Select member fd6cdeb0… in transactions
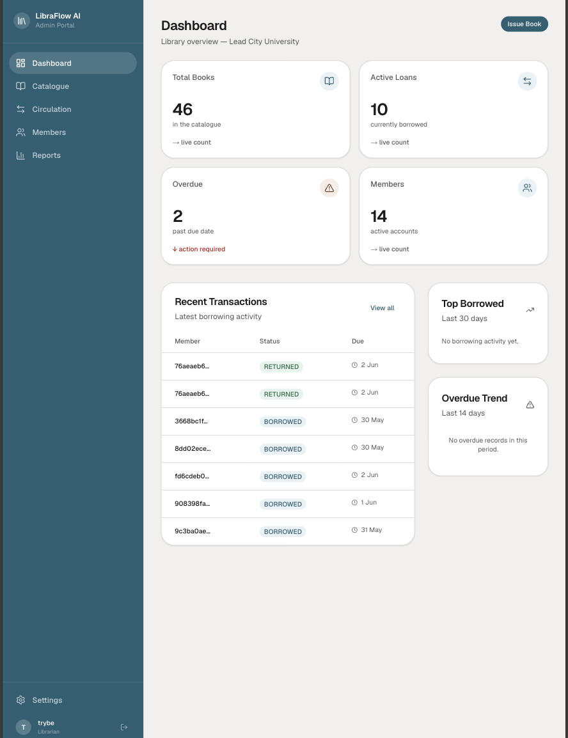568x738 pixels. click(x=192, y=476)
